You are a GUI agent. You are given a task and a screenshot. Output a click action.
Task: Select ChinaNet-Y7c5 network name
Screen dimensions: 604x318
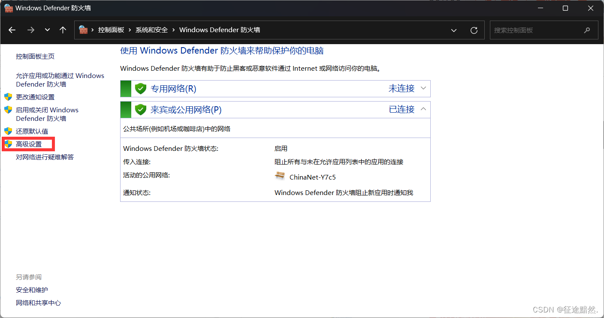[x=313, y=177]
